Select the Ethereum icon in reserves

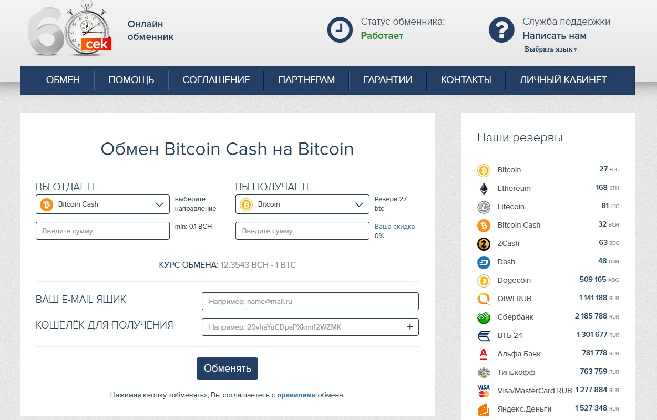(483, 189)
